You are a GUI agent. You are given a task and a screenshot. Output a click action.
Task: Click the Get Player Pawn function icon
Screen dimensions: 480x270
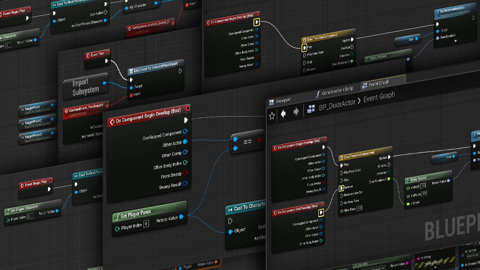click(x=117, y=217)
